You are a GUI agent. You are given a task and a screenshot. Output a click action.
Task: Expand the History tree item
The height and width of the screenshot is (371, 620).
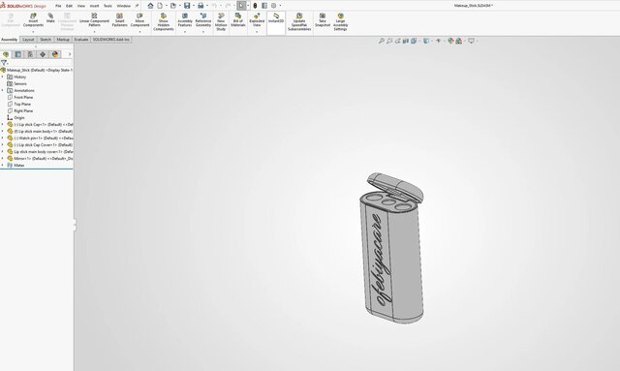pyautogui.click(x=2, y=77)
